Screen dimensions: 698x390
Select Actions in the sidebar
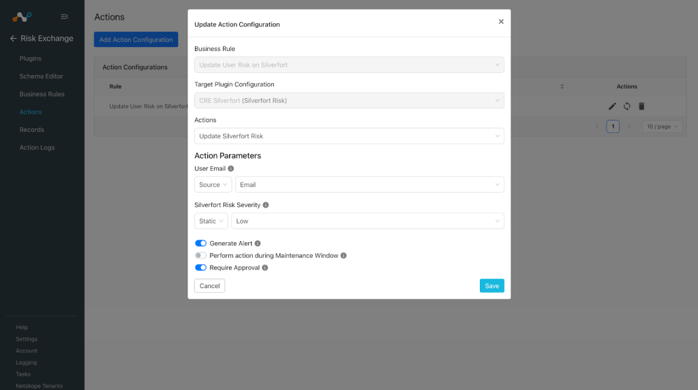click(31, 112)
